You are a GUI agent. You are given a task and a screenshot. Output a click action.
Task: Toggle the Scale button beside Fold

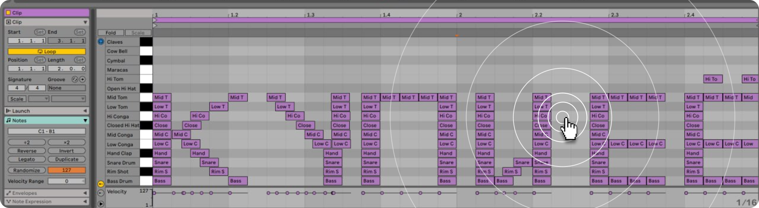138,33
